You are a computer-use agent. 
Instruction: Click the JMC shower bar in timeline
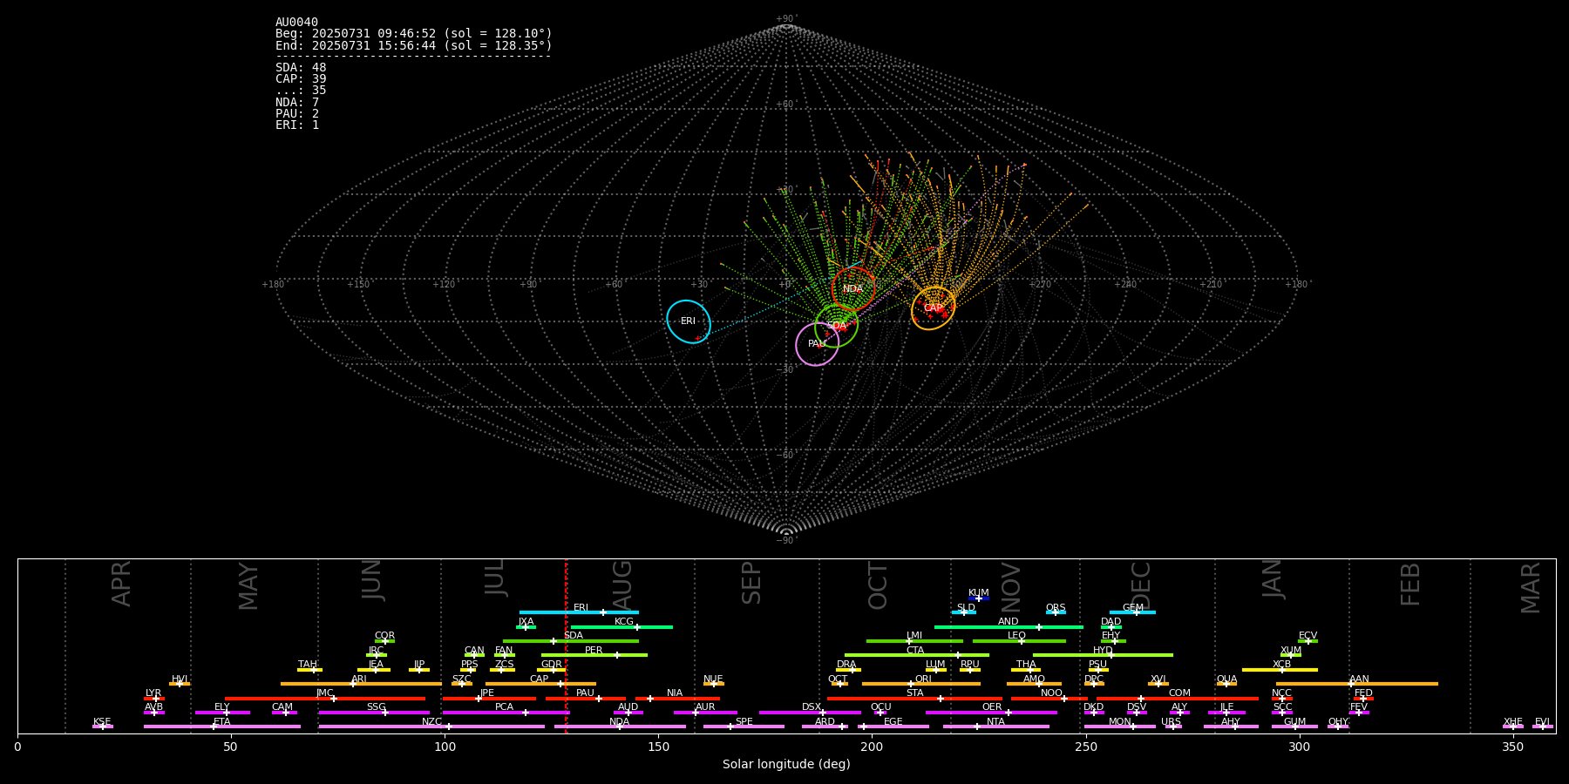pyautogui.click(x=325, y=698)
